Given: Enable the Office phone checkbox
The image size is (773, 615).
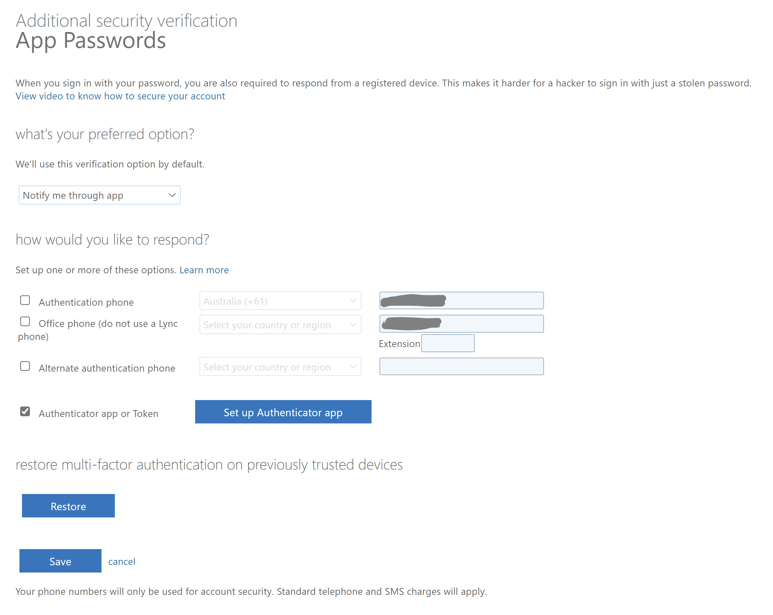Looking at the screenshot, I should (25, 322).
